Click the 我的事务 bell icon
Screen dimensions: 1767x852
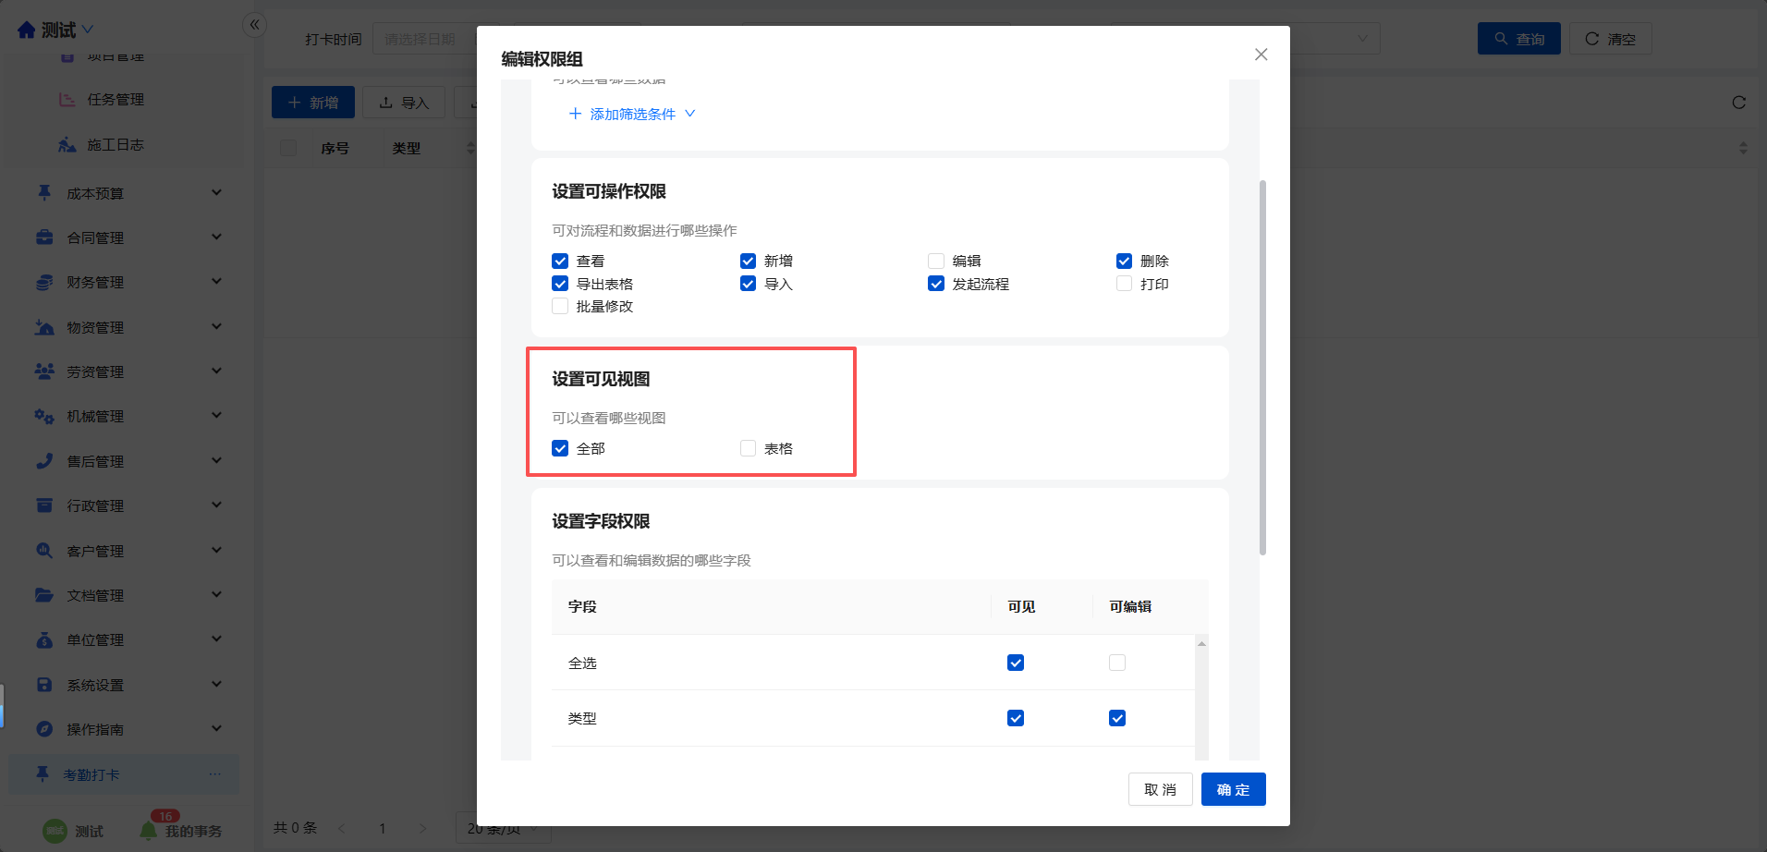tap(148, 831)
